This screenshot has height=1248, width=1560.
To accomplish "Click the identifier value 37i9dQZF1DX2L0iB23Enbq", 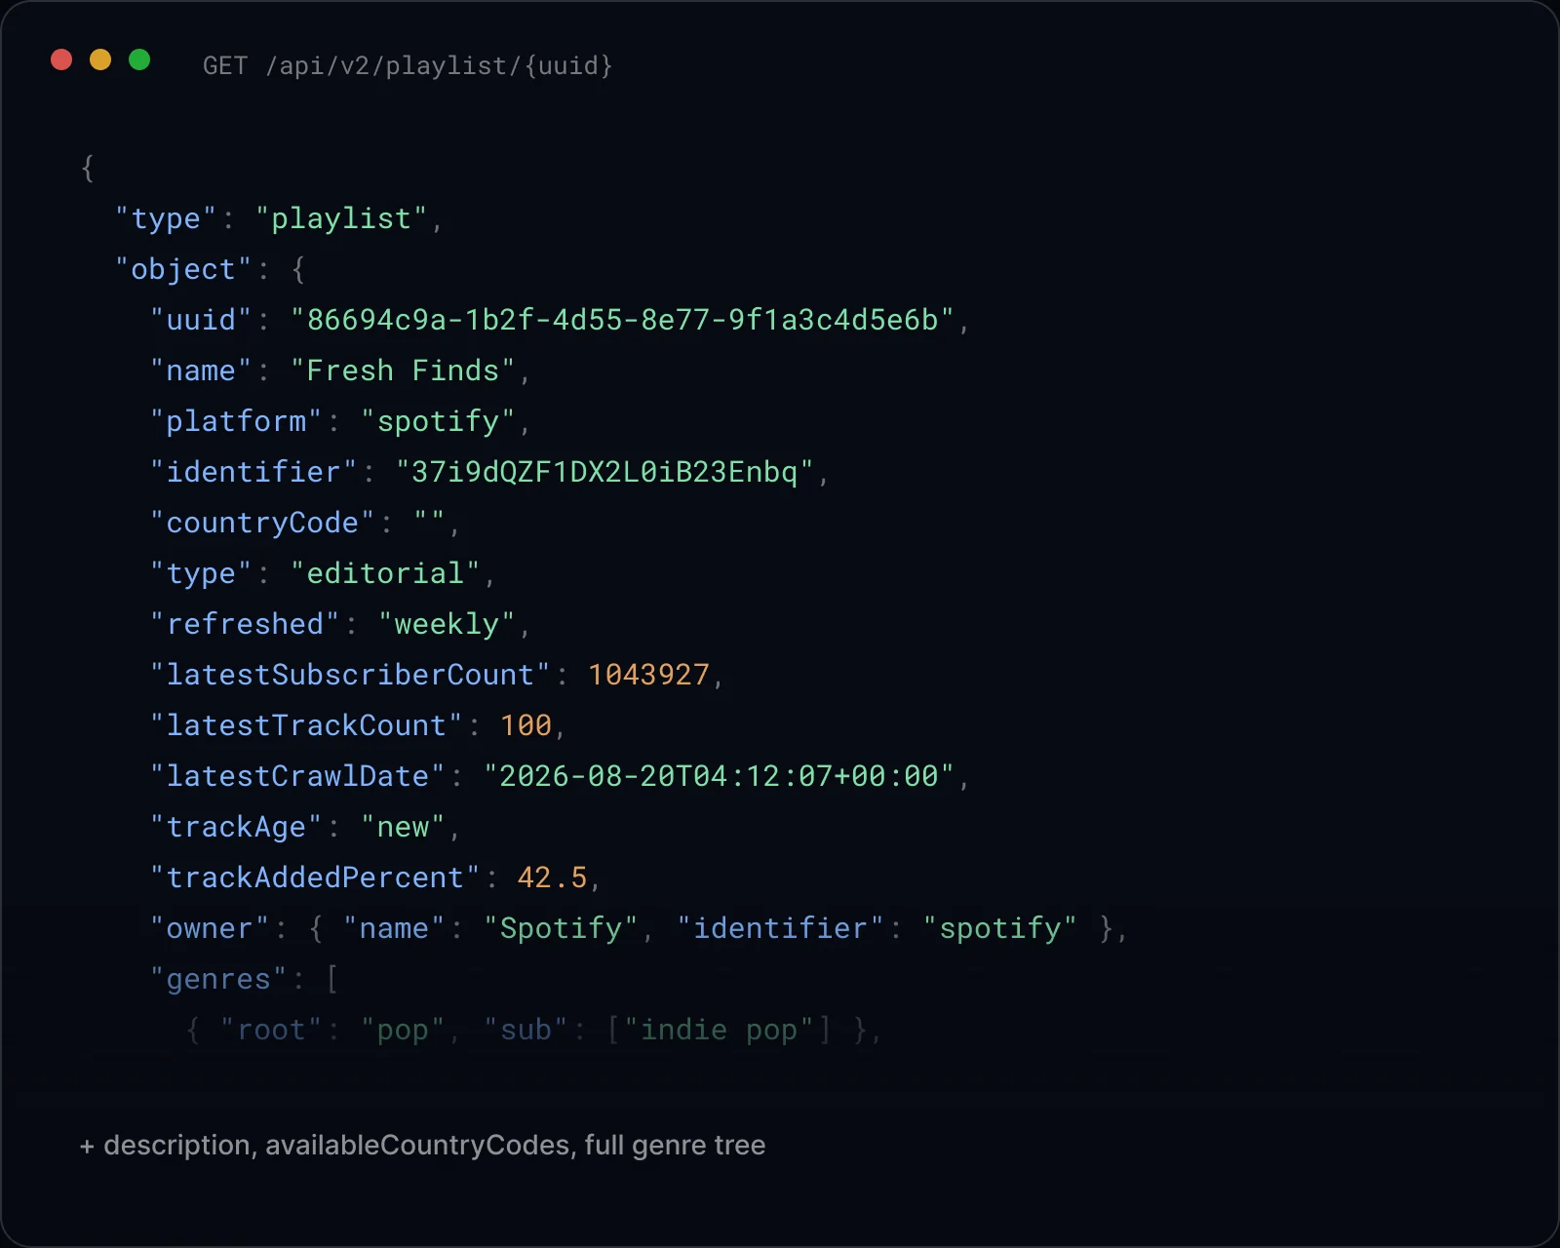I will [604, 472].
